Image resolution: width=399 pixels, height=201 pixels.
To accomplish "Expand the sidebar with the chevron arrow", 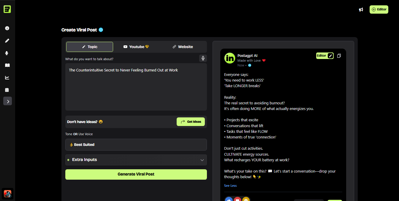I will [x=8, y=101].
